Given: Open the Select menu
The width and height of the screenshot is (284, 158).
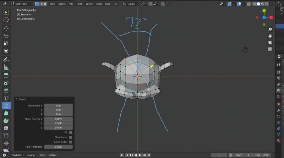Looking at the screenshot, I should [62, 4].
